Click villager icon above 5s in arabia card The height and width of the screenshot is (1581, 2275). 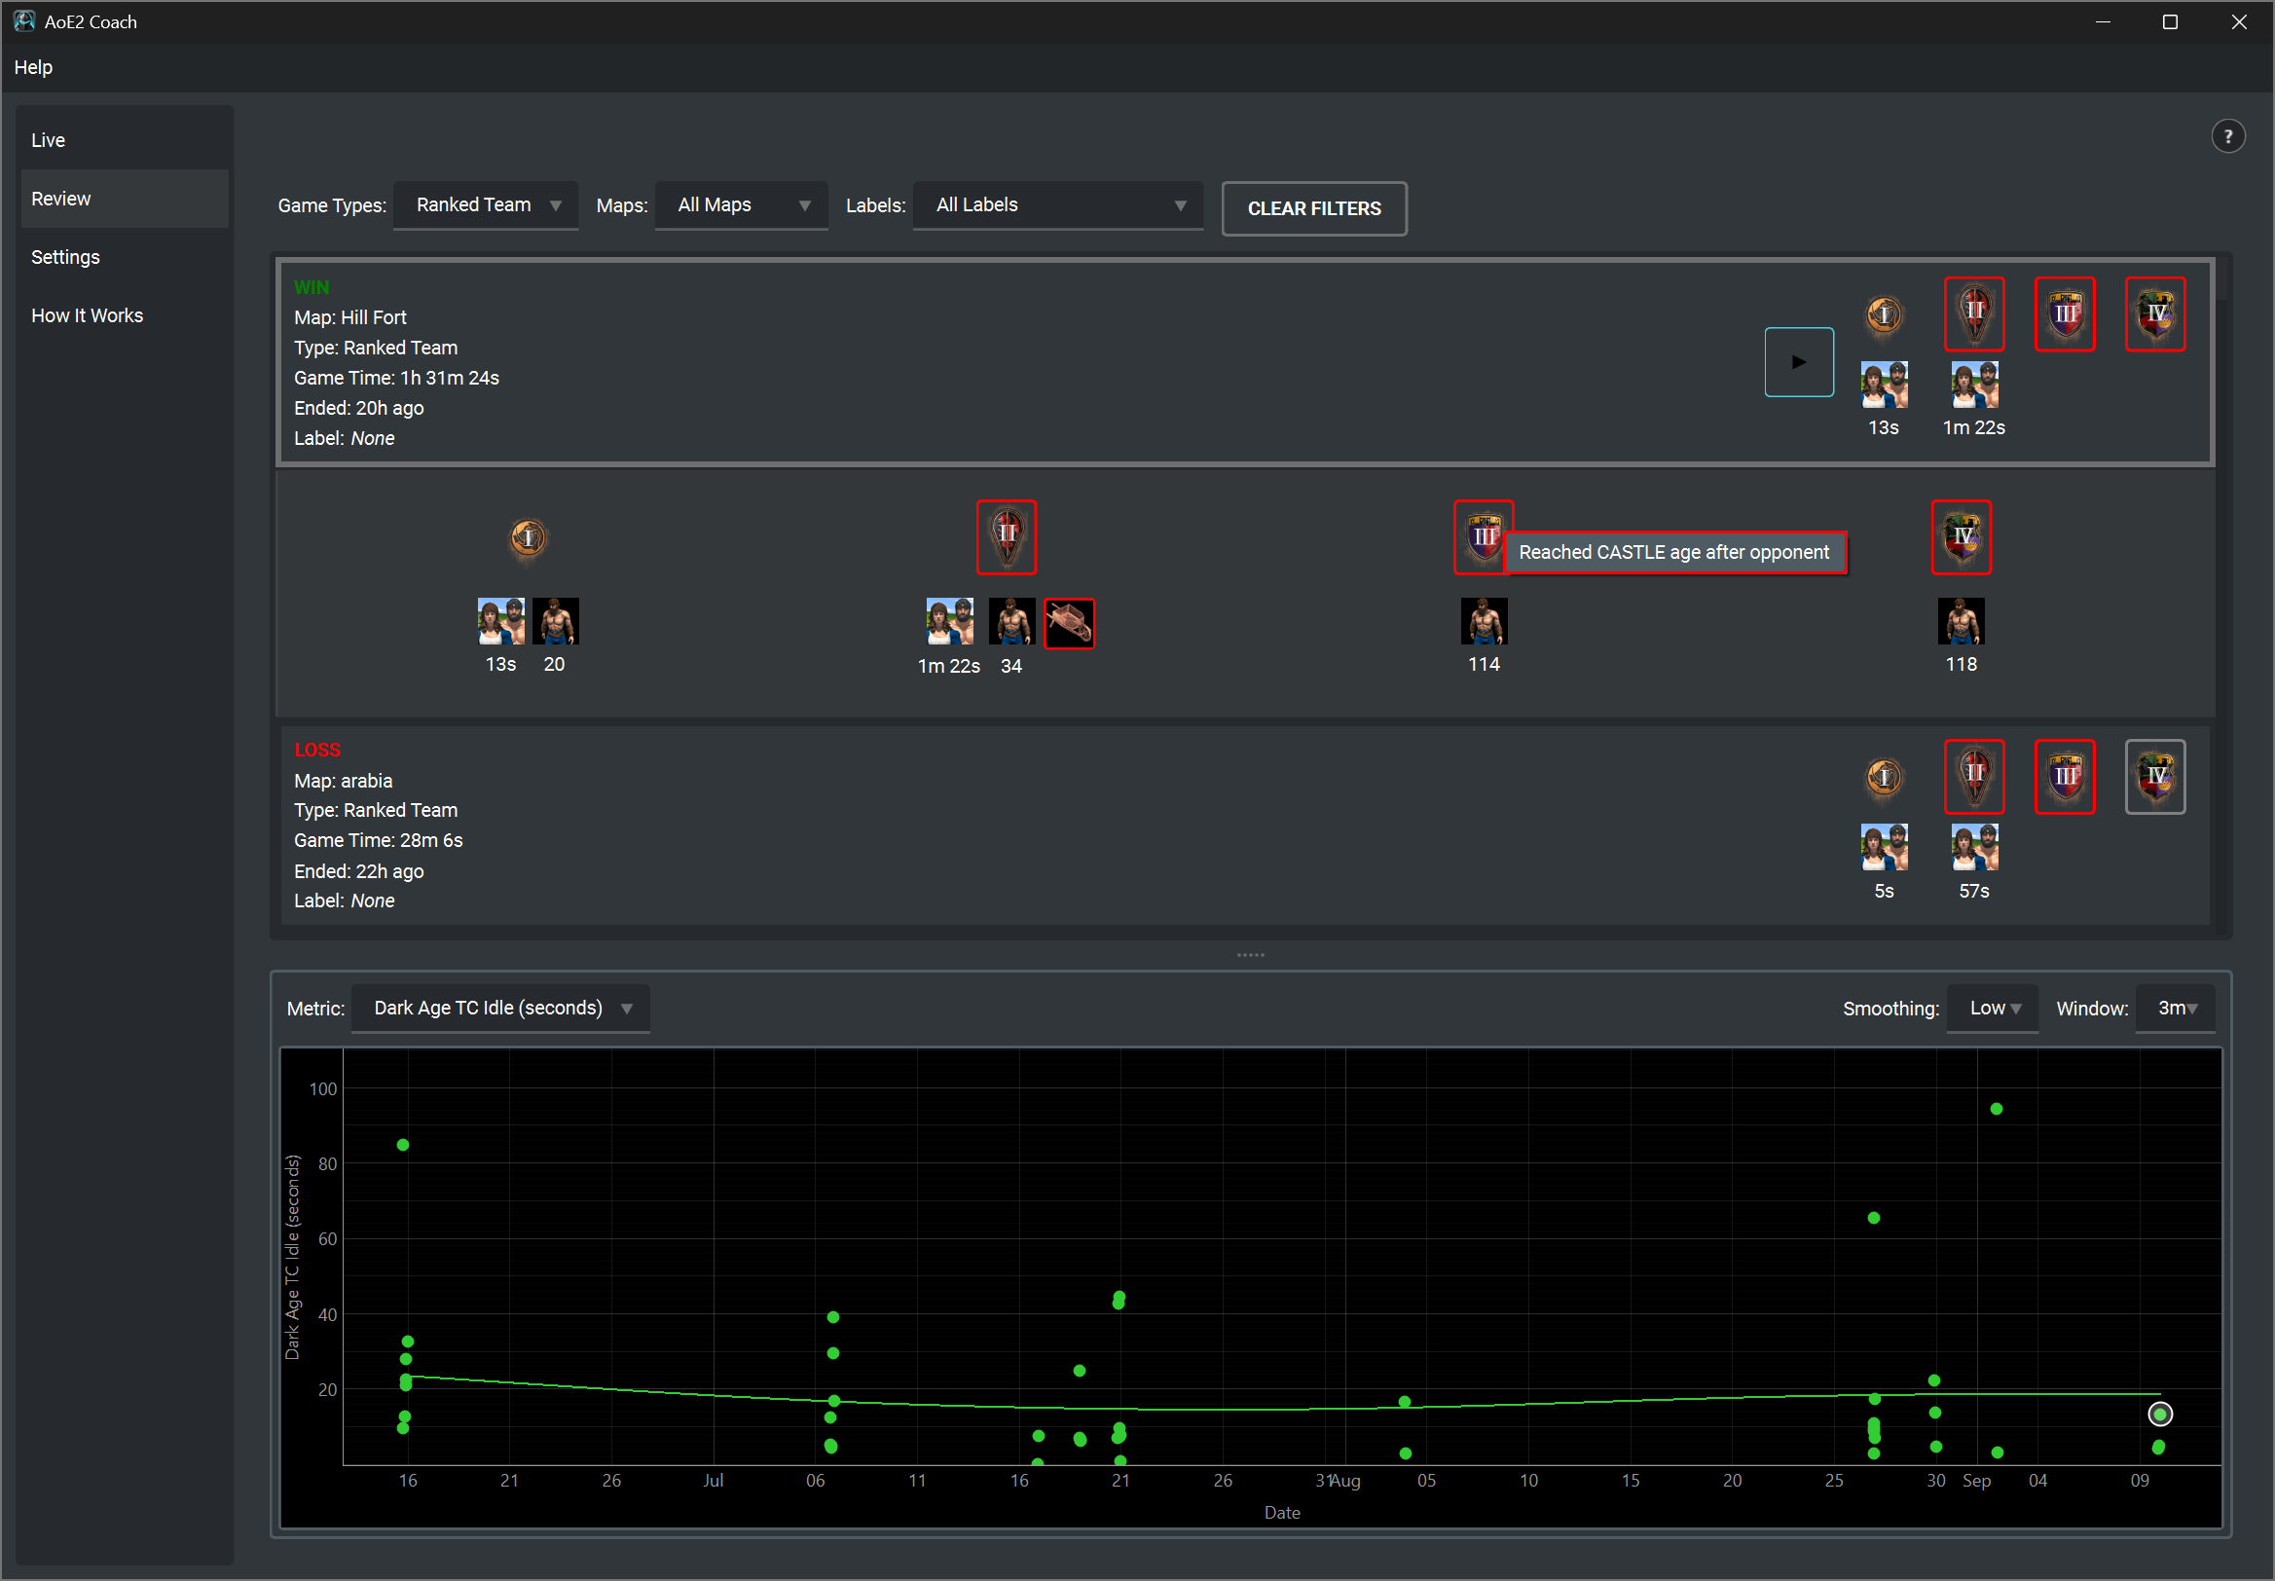pos(1884,848)
